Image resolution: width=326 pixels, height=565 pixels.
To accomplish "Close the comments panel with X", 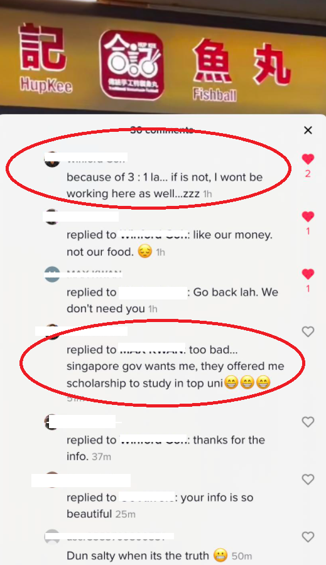I will 308,130.
